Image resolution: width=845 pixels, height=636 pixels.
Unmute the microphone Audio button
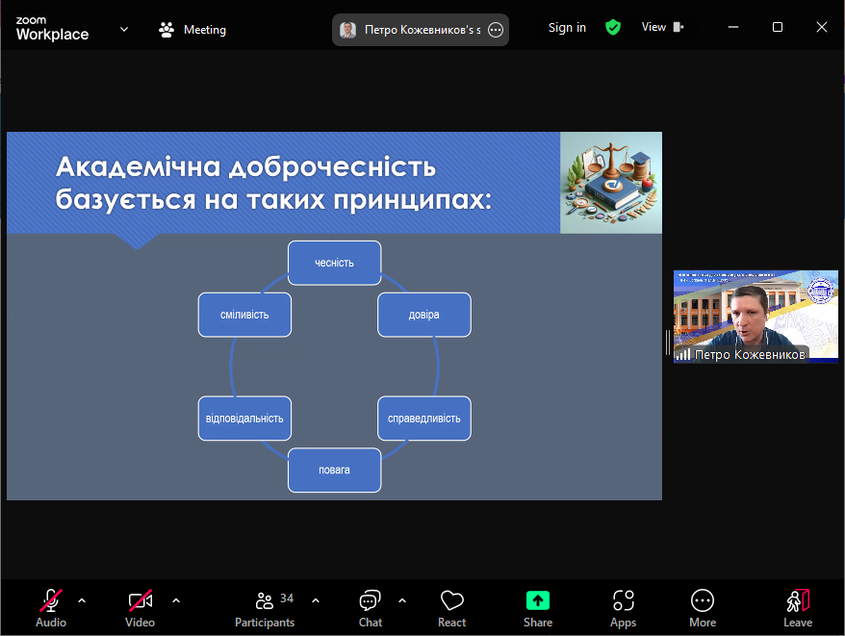click(x=51, y=607)
